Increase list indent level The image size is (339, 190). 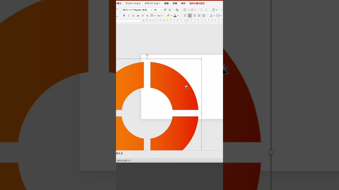coord(206,10)
